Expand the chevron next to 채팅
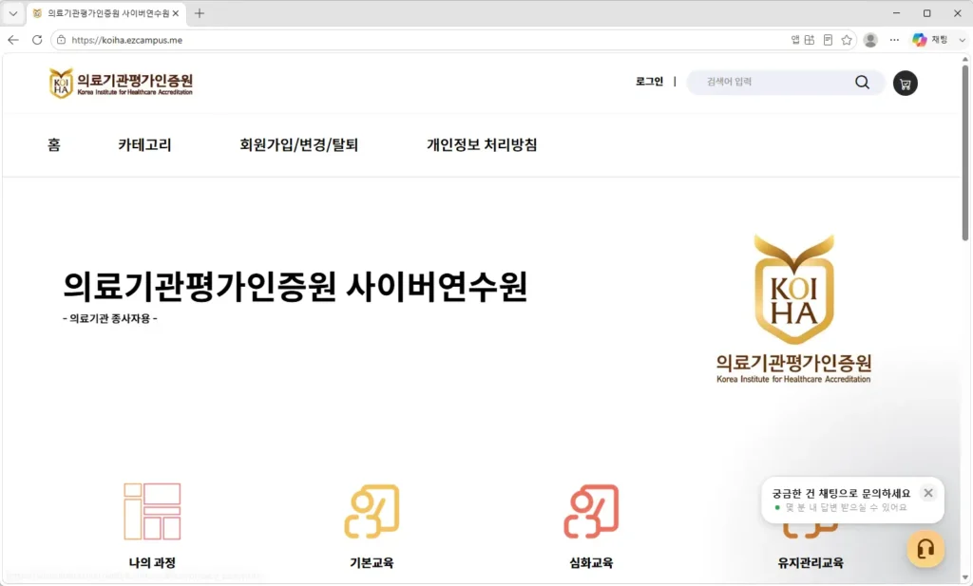This screenshot has width=973, height=586. (x=962, y=40)
